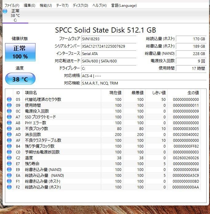
Task: Click the features field S.M.A.R.T., NCQ, TRIM
Action: 144,83
